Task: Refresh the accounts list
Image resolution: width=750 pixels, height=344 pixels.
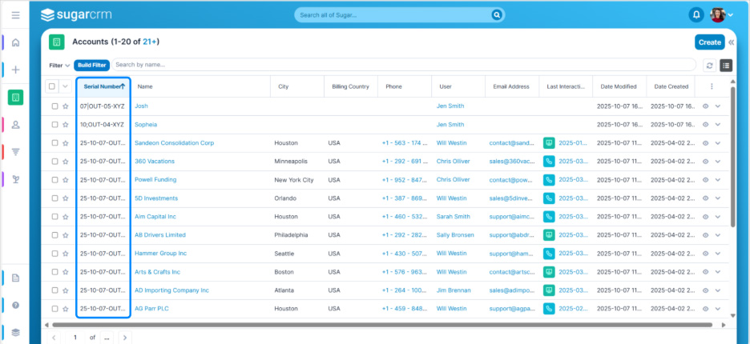Action: pyautogui.click(x=709, y=66)
